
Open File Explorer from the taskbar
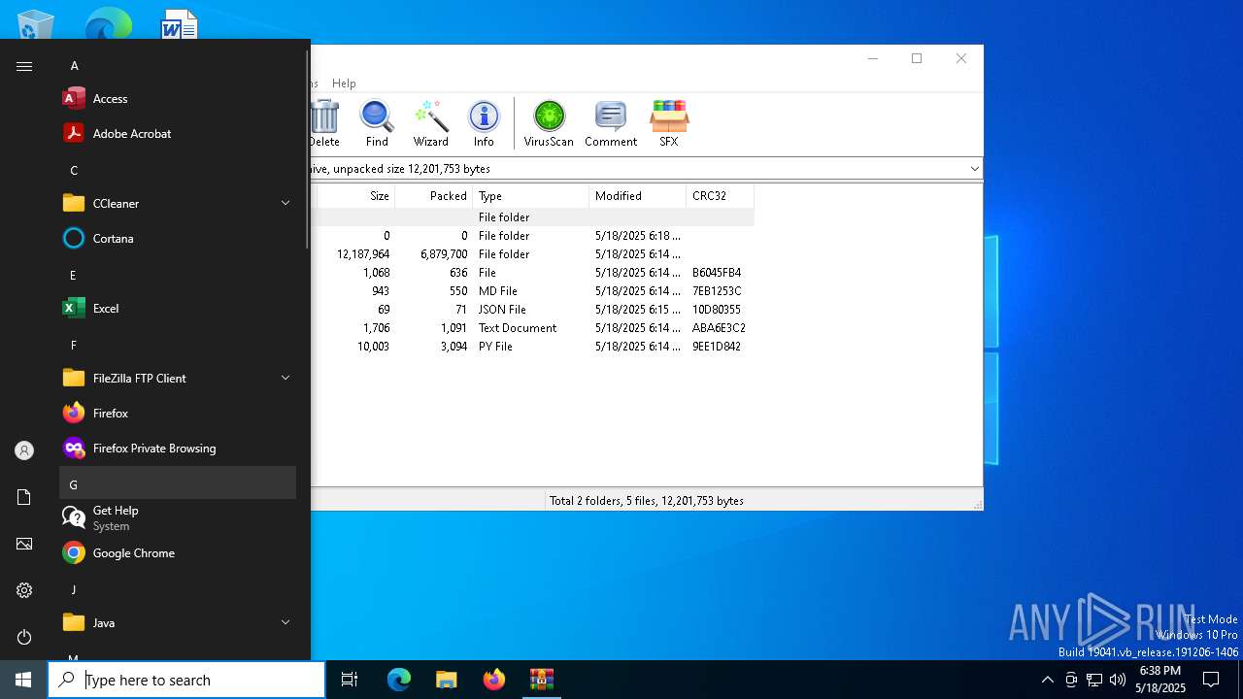pos(446,680)
